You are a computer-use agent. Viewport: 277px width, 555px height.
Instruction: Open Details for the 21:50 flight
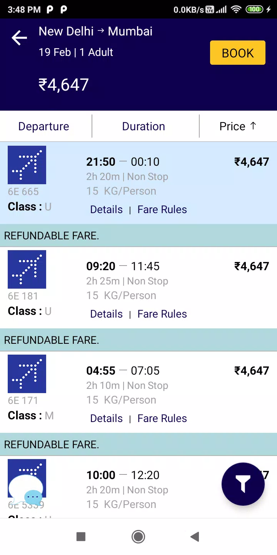106,209
